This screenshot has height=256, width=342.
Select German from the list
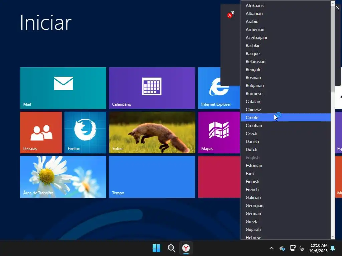(286, 214)
